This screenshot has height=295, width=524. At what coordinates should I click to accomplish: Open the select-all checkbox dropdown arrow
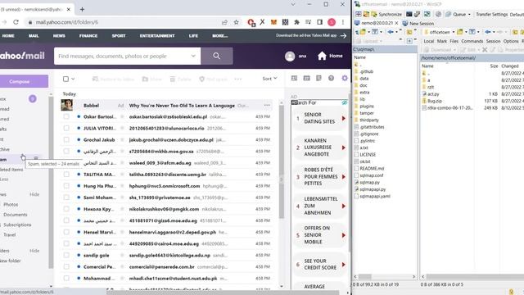[73, 79]
